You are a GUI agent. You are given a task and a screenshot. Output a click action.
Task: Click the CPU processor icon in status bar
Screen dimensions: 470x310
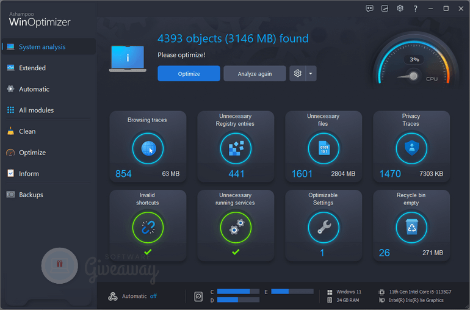(381, 292)
